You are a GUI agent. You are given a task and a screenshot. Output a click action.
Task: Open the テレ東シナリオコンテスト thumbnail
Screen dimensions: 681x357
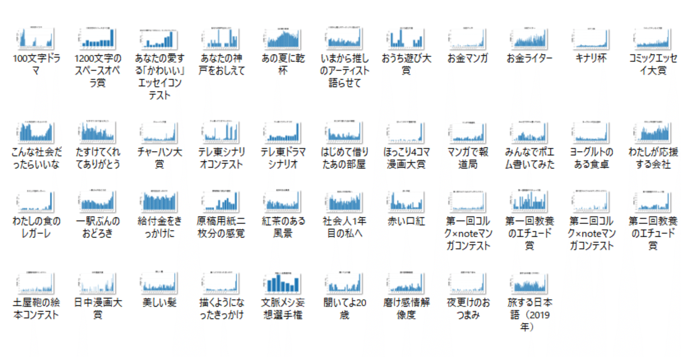220,131
